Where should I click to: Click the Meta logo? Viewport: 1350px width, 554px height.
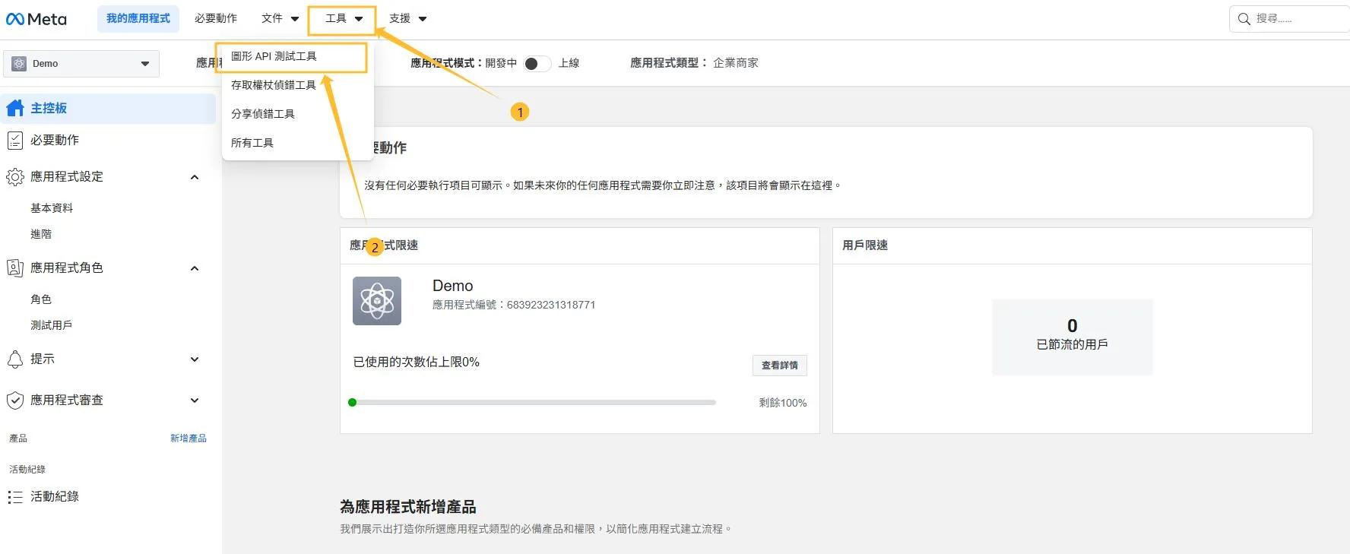[x=36, y=19]
